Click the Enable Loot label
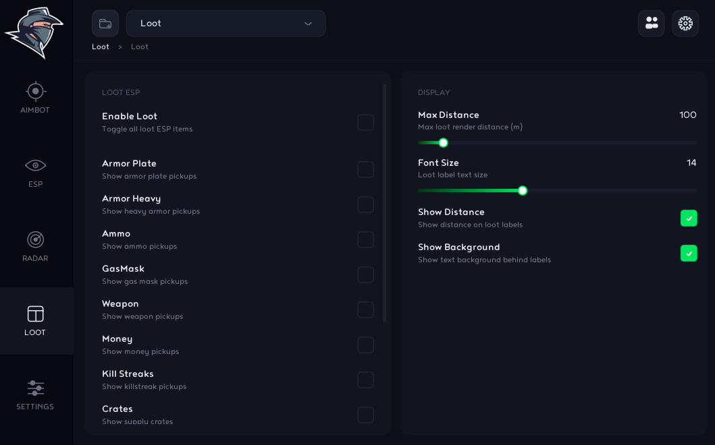The width and height of the screenshot is (715, 445). click(x=130, y=116)
